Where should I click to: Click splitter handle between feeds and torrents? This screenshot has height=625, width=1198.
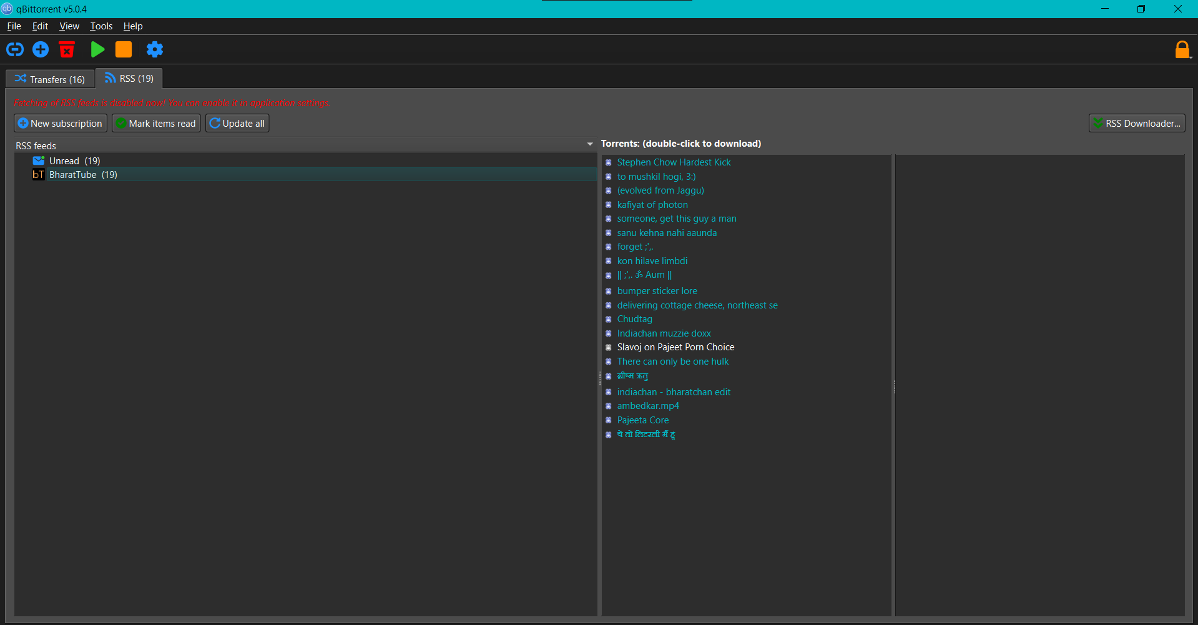[x=600, y=378]
